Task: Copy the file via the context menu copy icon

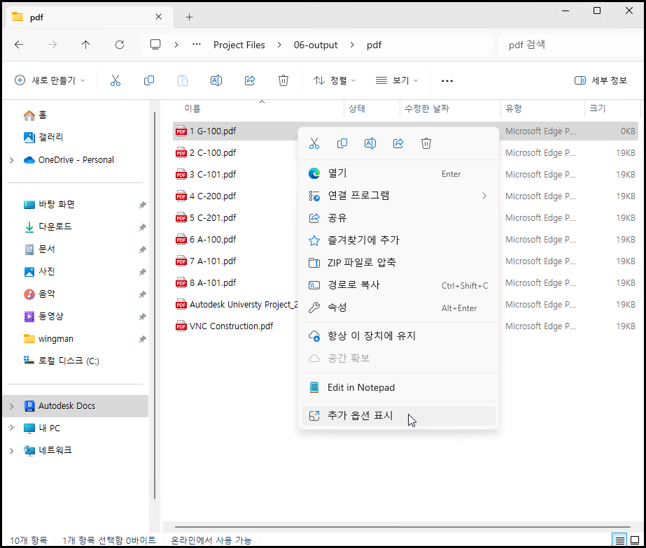Action: pos(342,143)
